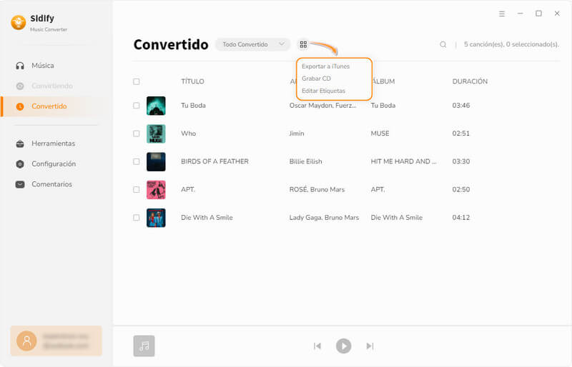The width and height of the screenshot is (572, 367).
Task: Click the song title 'Tu Boda'
Action: (x=193, y=106)
